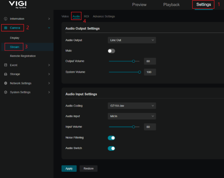This screenshot has height=178, width=224.
Task: Disable Noise Filtering toggle
Action: (x=111, y=138)
